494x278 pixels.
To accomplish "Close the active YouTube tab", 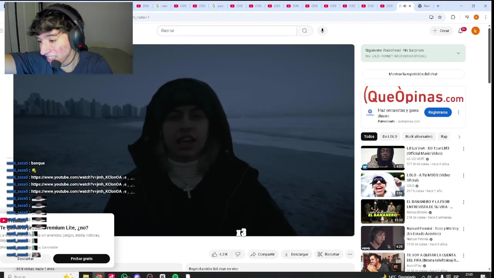I will pyautogui.click(x=410, y=6).
